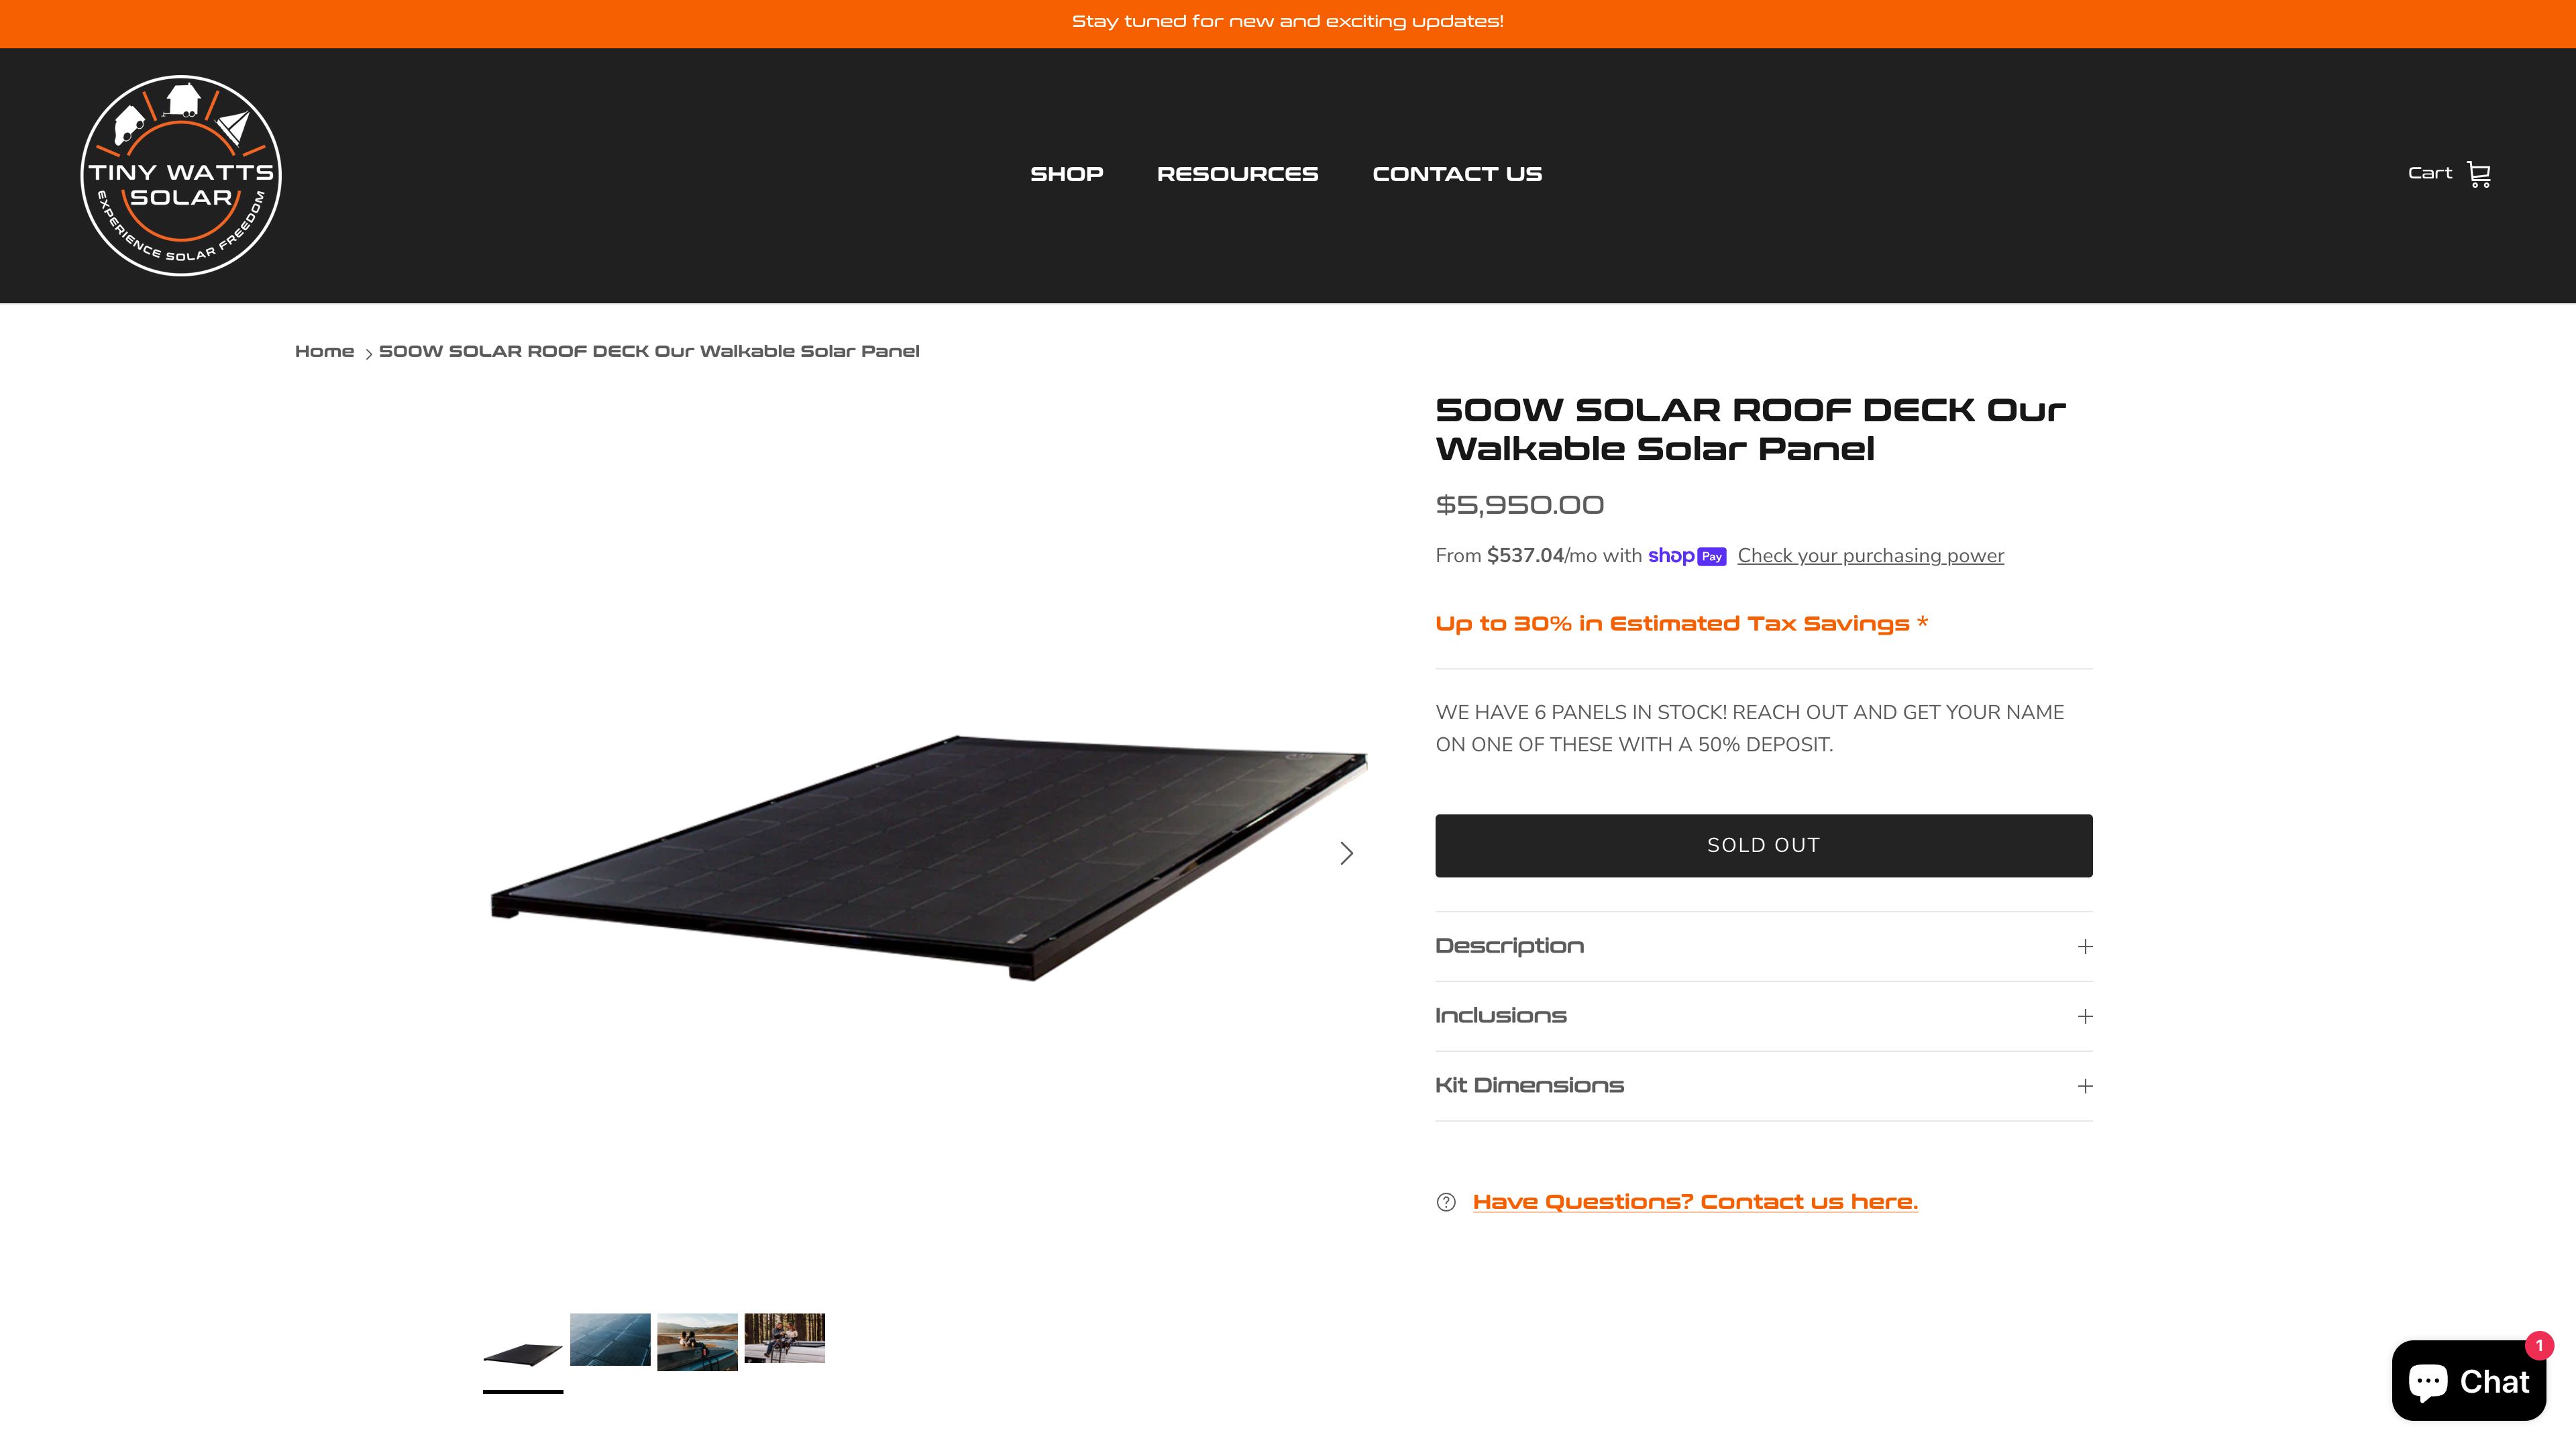The height and width of the screenshot is (1449, 2576).
Task: Go to Home breadcrumb link
Action: pyautogui.click(x=324, y=351)
